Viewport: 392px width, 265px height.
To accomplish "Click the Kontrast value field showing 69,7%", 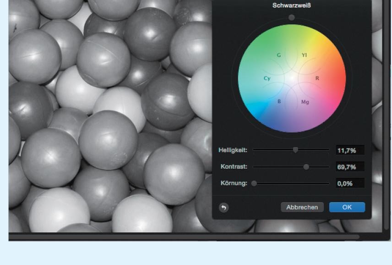I will (350, 167).
